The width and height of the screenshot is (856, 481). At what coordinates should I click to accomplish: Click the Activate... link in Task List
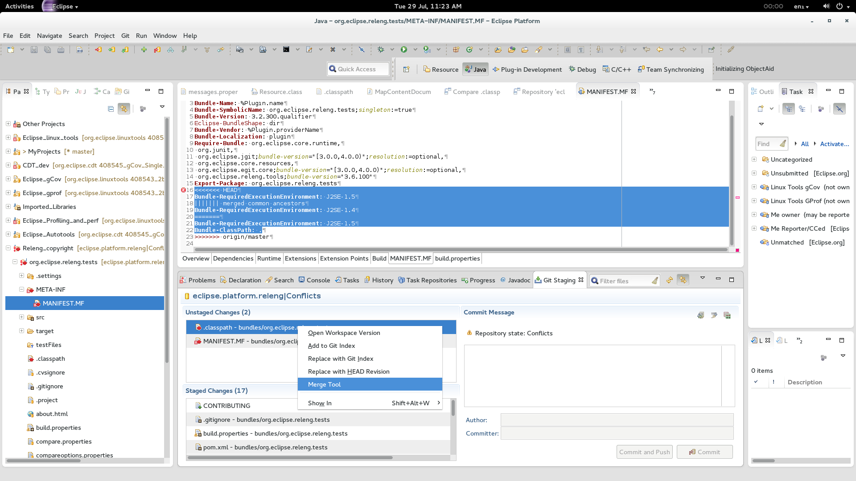[x=834, y=144]
